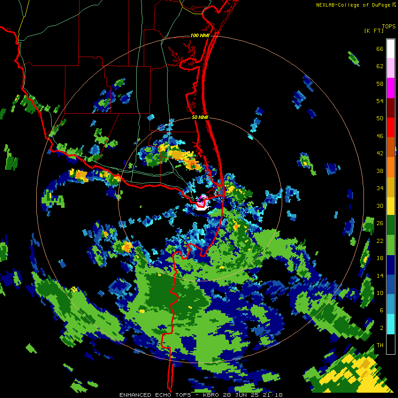Viewport: 398px width, 398px height.
Task: Click the gold swatch between 38 and 34
Action: tap(390, 187)
